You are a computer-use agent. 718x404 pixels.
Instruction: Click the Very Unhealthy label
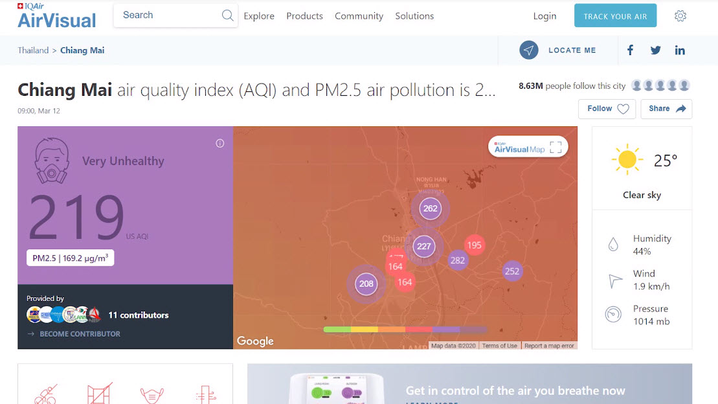[123, 161]
